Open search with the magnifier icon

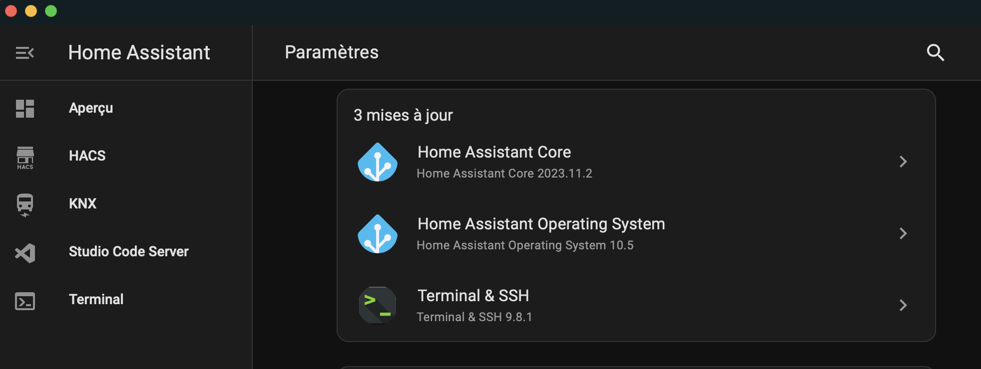935,52
